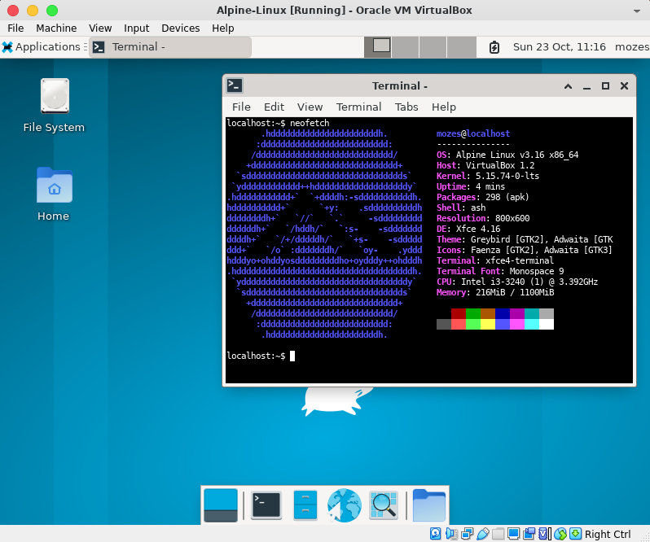Image resolution: width=650 pixels, height=542 pixels.
Task: Open VirtualBox Devices menu
Action: [180, 28]
